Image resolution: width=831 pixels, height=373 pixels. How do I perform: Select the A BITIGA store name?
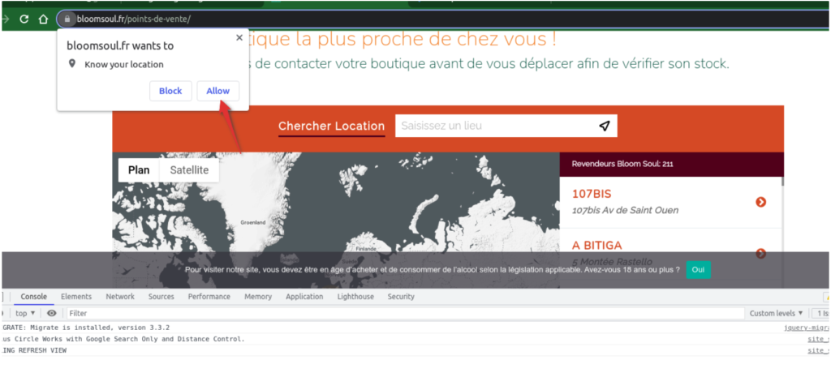596,246
